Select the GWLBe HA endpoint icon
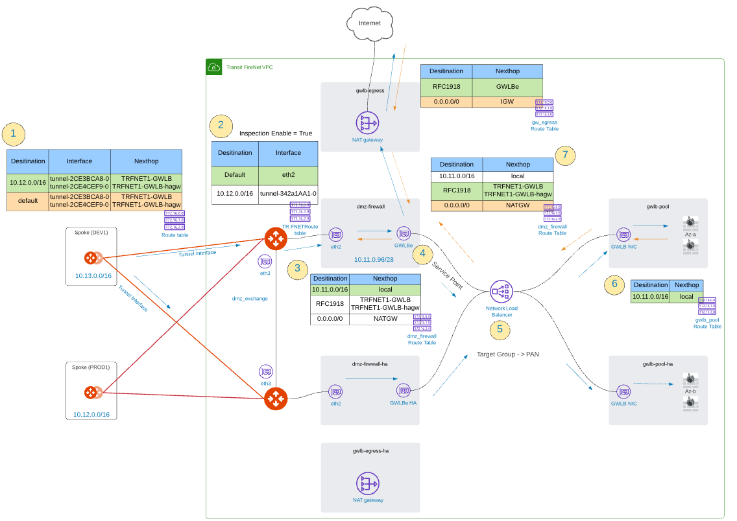Screen dimensions: 737x521 click(404, 390)
